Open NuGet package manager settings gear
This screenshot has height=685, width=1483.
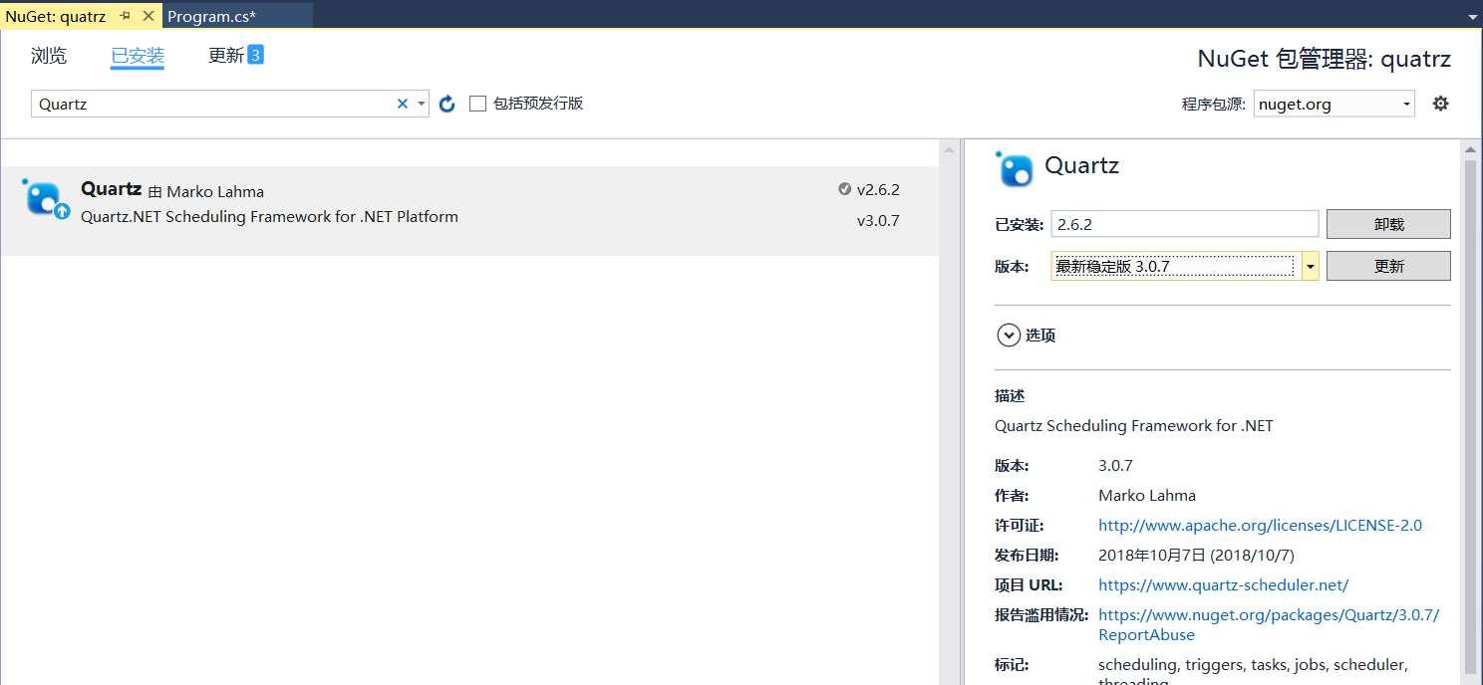pos(1441,103)
